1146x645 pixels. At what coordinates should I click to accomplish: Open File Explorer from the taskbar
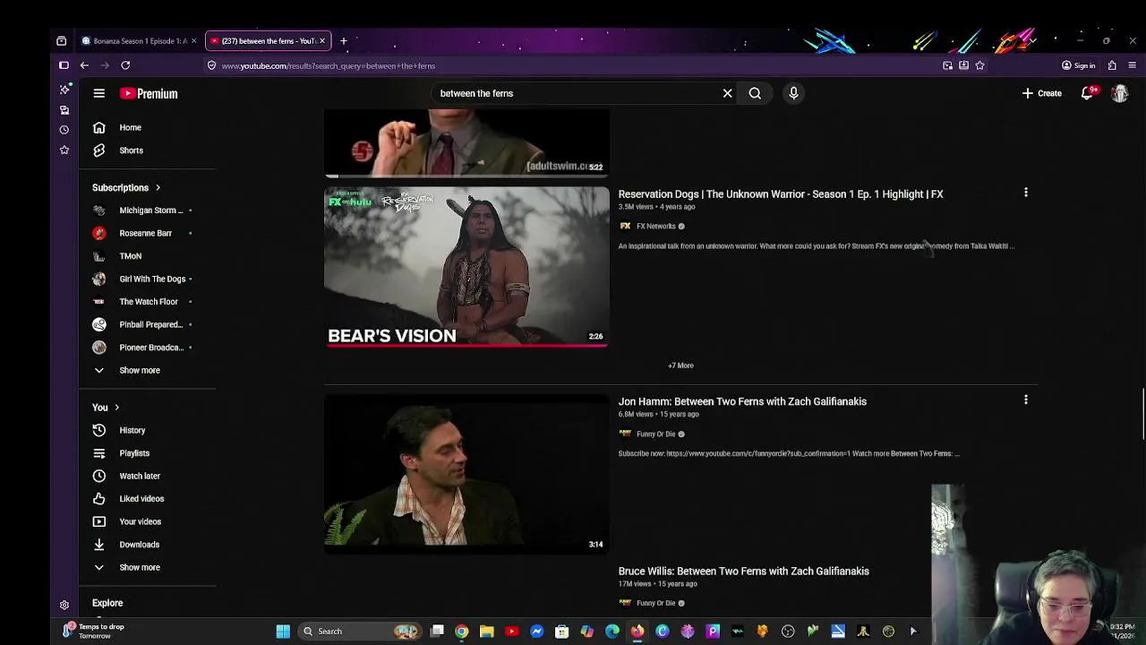point(486,632)
